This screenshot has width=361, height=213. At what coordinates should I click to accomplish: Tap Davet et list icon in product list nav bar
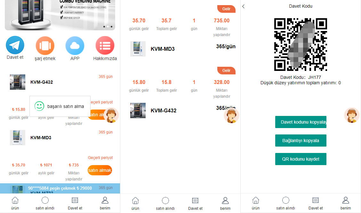tap(75, 200)
